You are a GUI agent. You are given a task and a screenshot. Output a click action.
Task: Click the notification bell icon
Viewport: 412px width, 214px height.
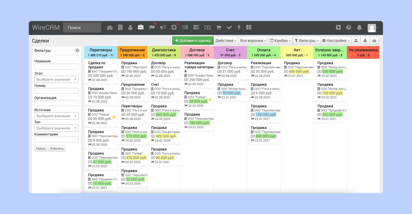(359, 27)
